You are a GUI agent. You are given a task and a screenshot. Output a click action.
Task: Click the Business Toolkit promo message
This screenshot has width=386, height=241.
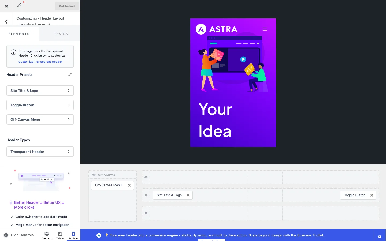[x=217, y=235]
